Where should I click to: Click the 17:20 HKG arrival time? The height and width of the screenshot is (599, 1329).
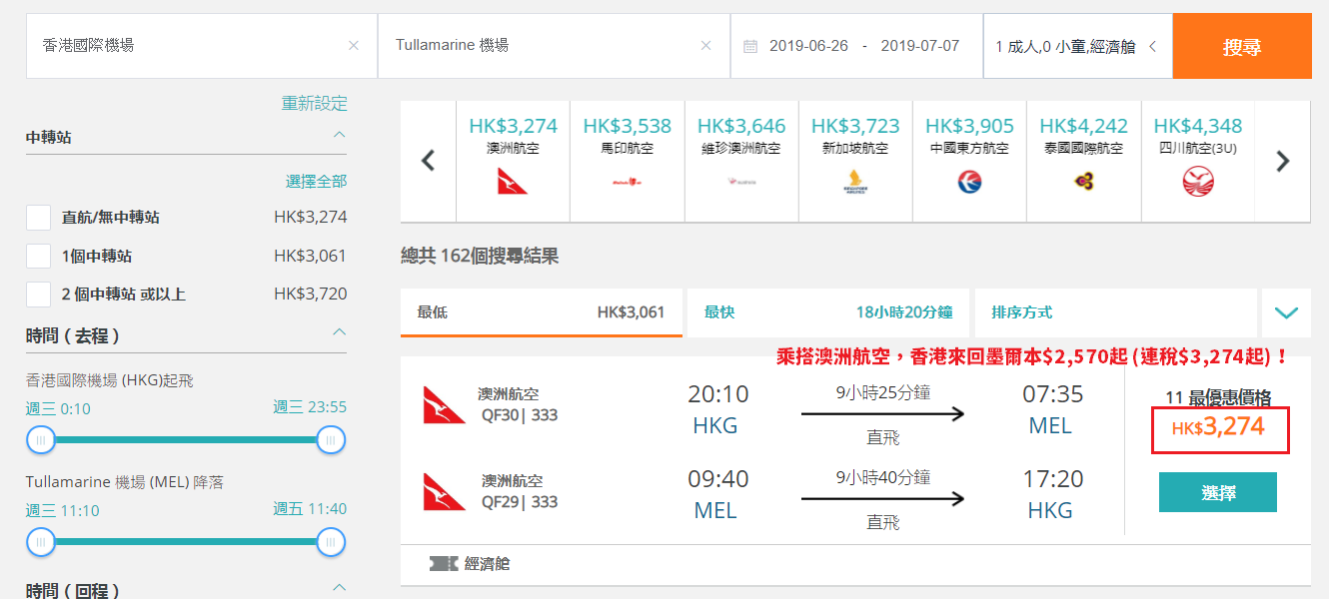pyautogui.click(x=1052, y=480)
